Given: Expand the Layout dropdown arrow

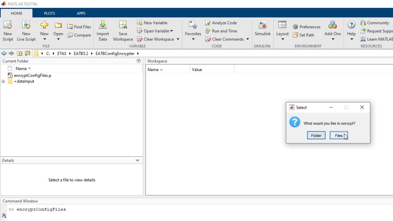Looking at the screenshot, I should (x=282, y=39).
